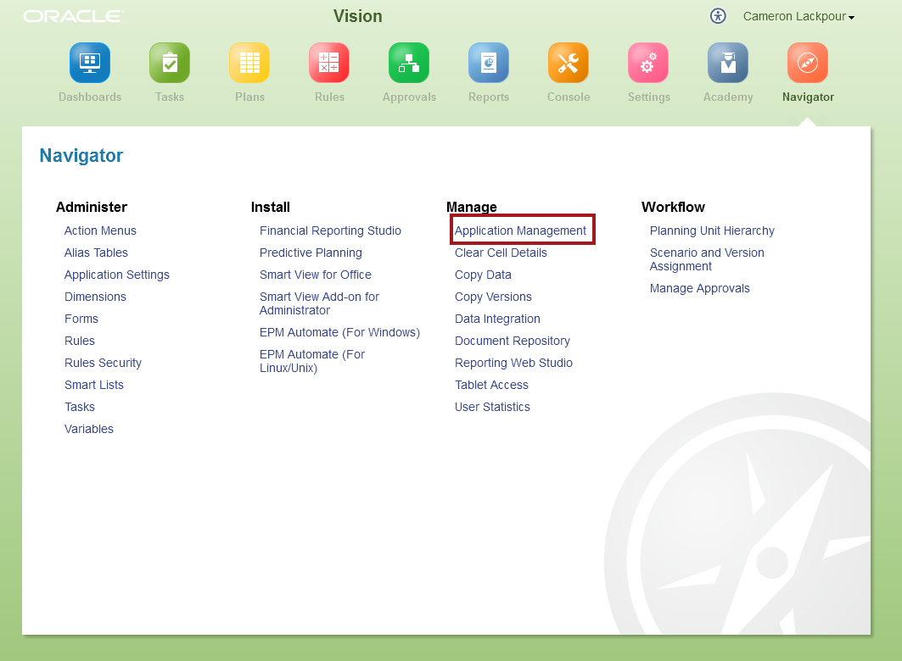Open Rules link under Administer

click(x=80, y=342)
